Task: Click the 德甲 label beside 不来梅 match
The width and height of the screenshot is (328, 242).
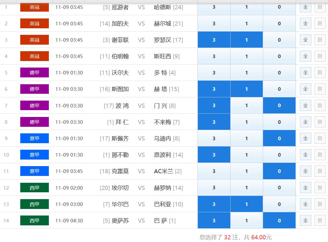Action: pos(34,122)
